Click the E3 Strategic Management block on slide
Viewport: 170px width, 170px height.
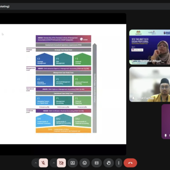[44, 59]
